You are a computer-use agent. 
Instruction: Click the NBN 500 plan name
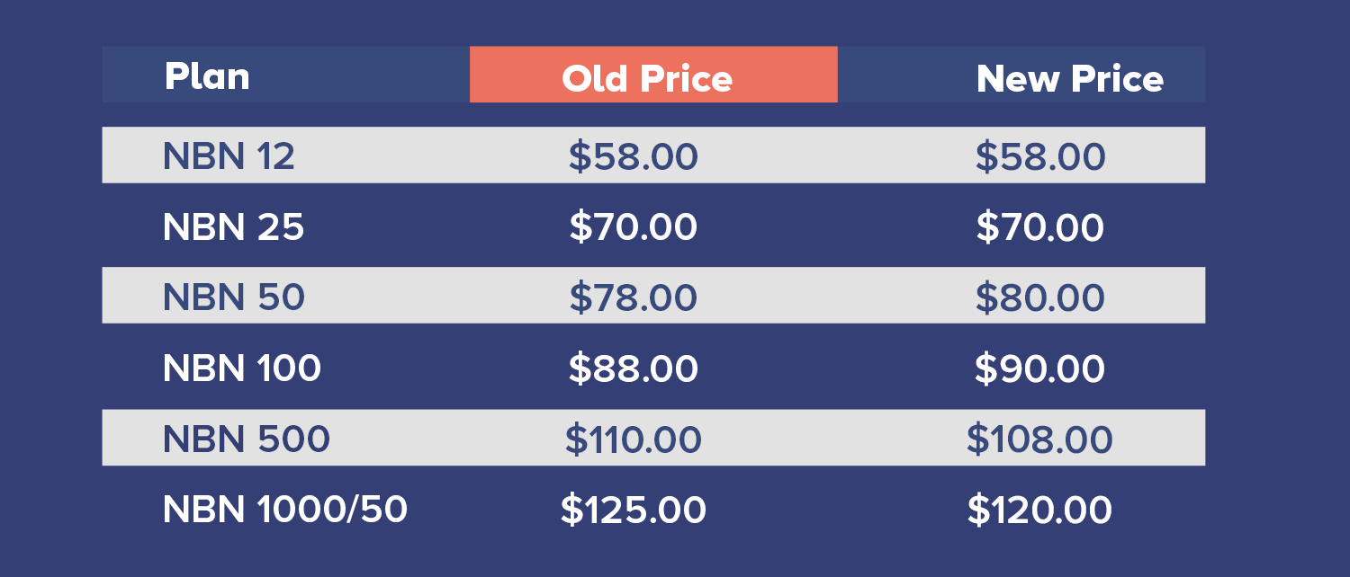point(246,439)
